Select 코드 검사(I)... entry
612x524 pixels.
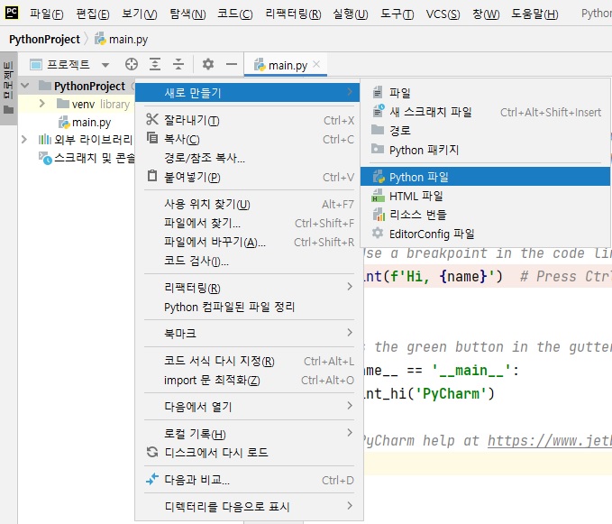[250, 261]
